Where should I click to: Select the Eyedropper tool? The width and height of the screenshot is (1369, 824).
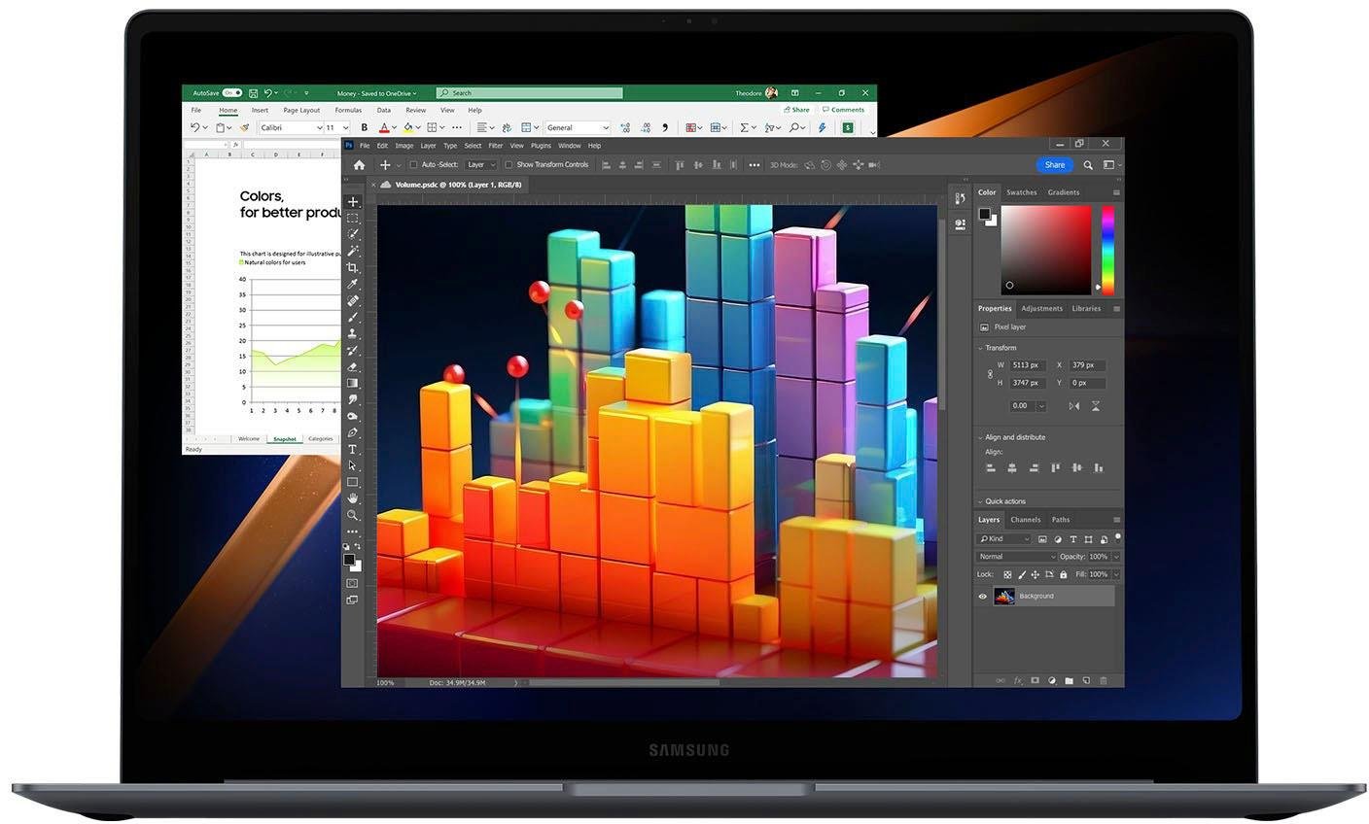click(353, 284)
